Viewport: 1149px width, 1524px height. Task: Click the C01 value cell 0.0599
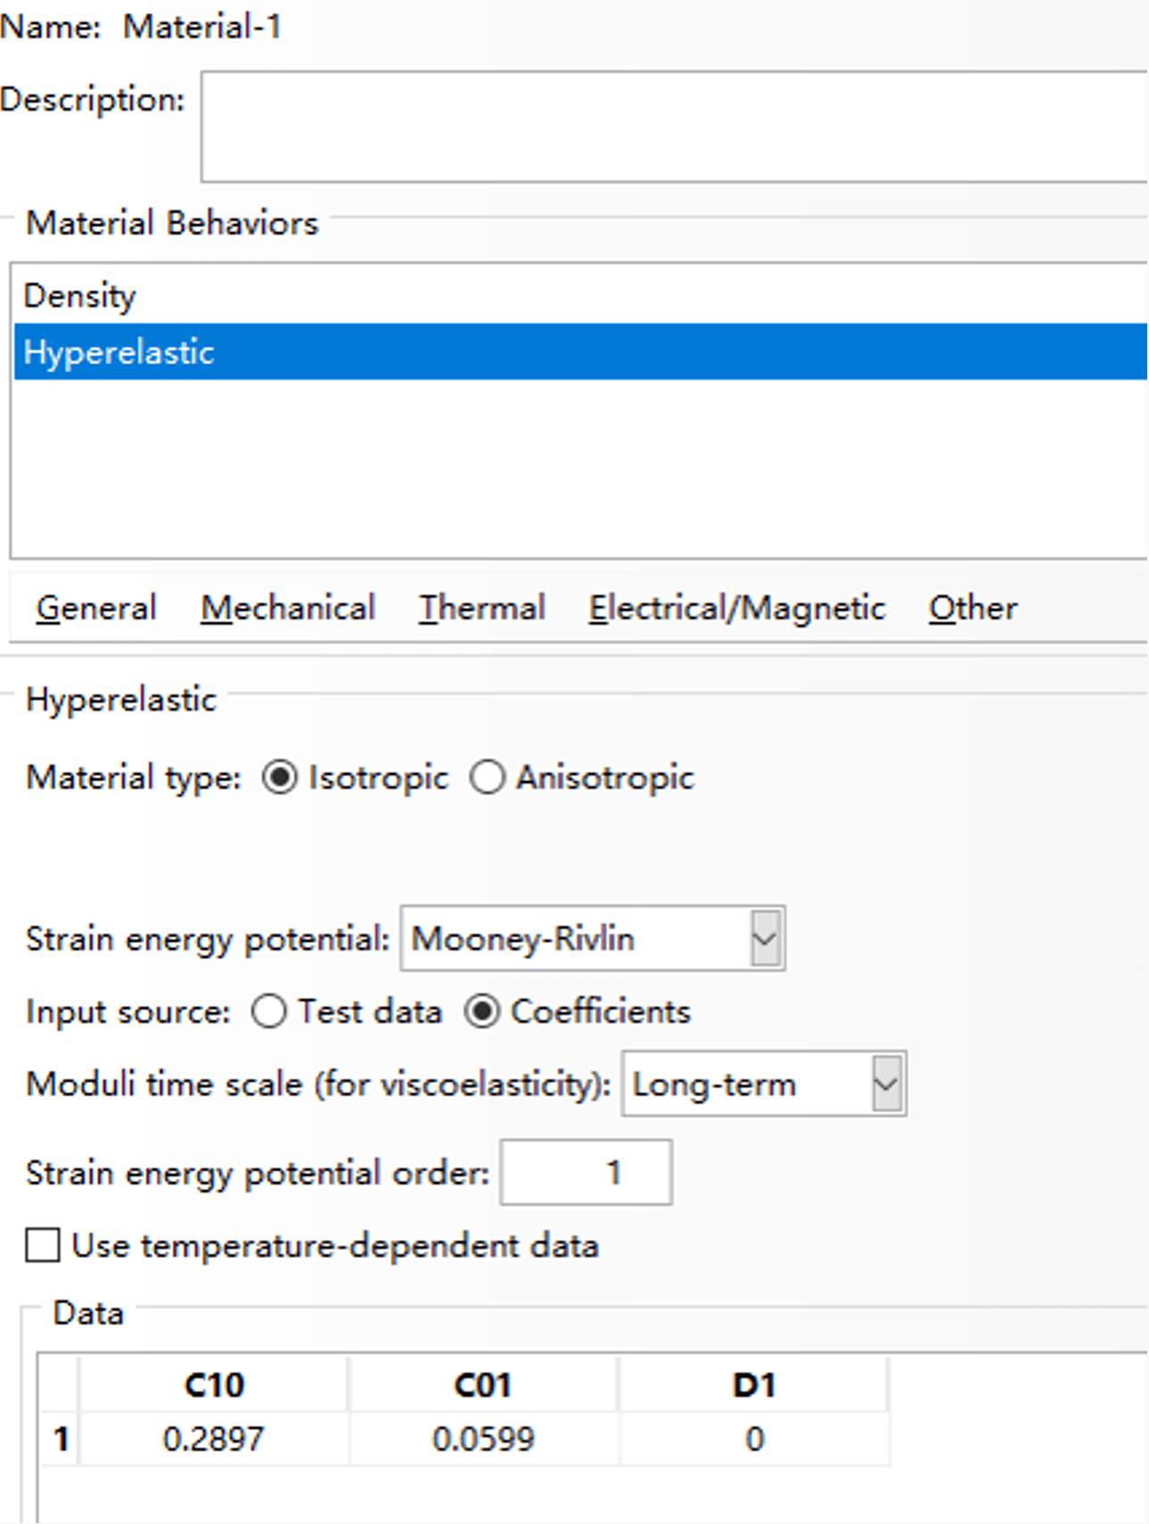point(483,1439)
